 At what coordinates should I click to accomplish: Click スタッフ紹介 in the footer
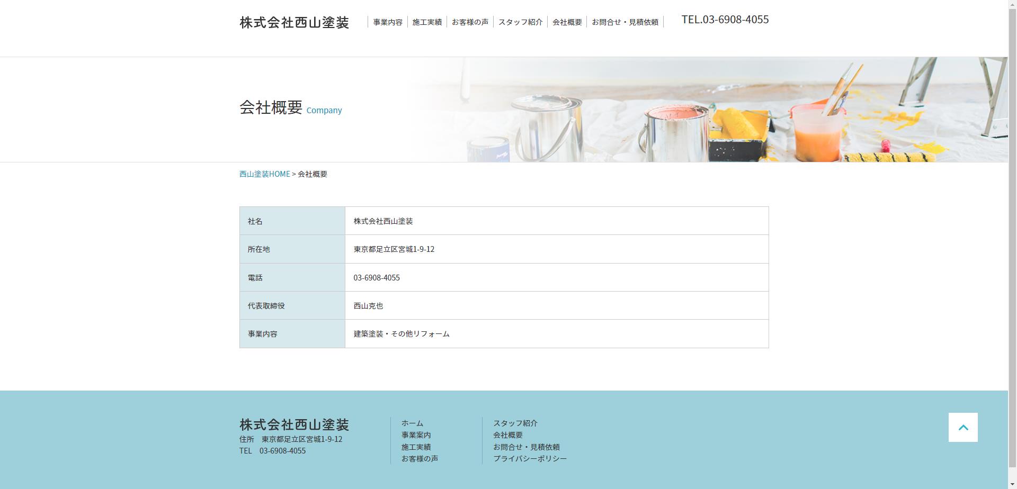(515, 423)
